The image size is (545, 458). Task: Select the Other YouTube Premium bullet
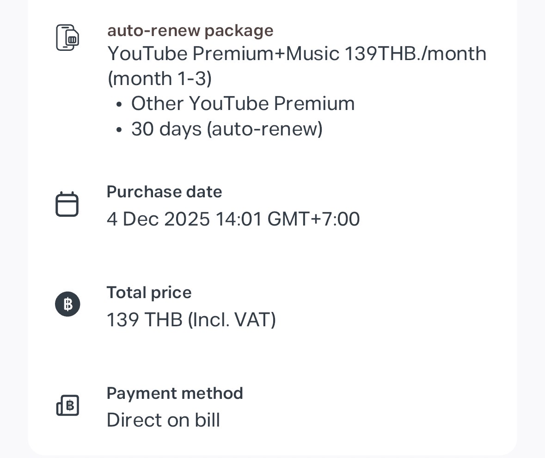tap(243, 104)
